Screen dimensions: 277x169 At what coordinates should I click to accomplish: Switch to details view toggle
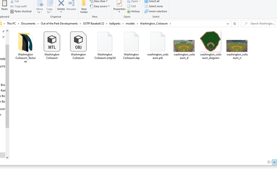point(269,162)
